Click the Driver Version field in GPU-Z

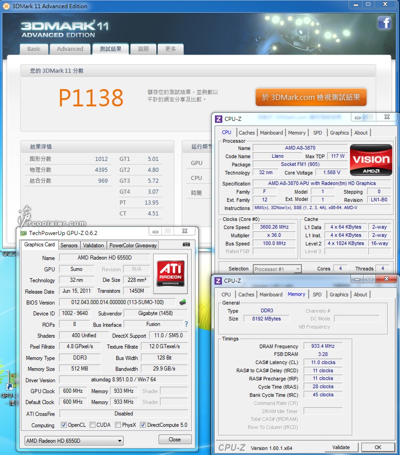[124, 380]
